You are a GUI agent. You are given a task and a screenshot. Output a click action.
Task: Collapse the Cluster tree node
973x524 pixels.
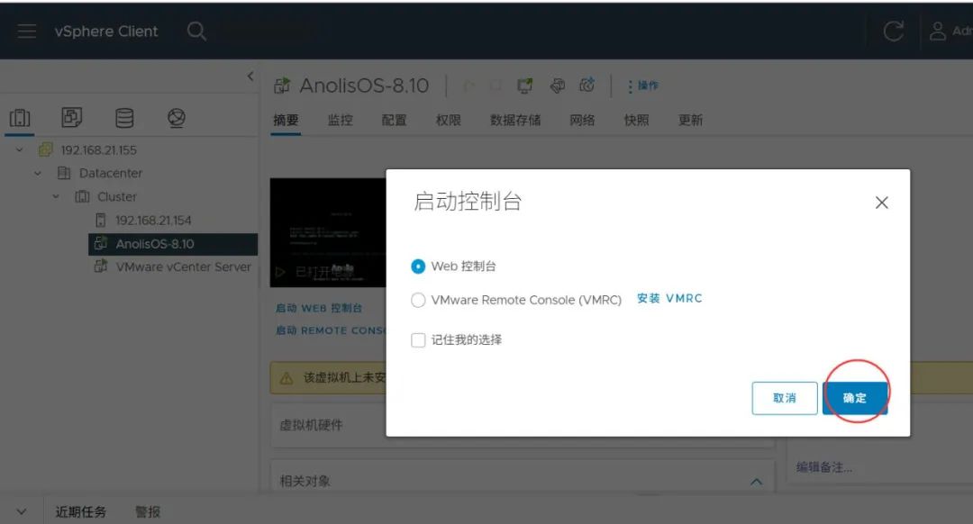pyautogui.click(x=56, y=196)
